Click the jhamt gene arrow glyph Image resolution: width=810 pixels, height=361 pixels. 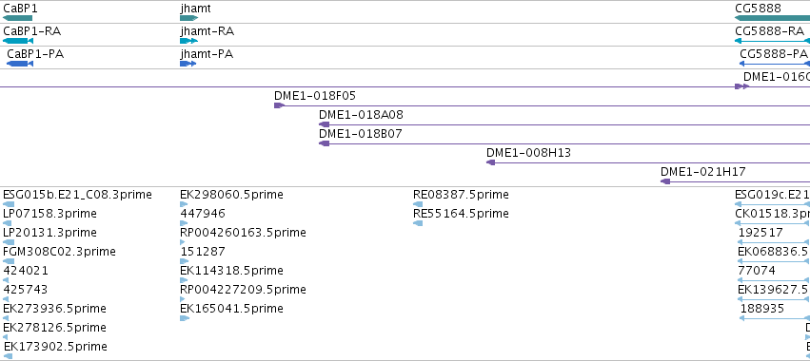189,18
